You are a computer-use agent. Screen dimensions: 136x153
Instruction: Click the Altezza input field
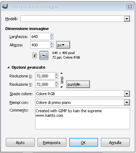click(40, 45)
